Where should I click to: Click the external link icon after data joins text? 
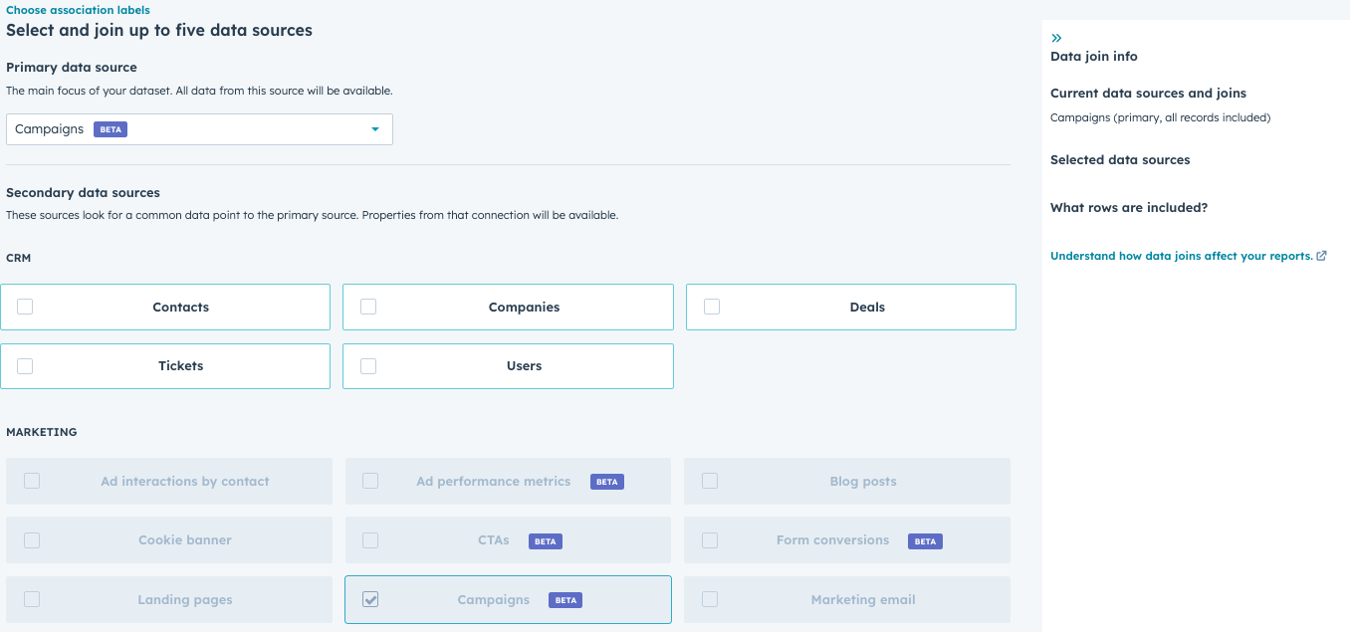(1322, 256)
